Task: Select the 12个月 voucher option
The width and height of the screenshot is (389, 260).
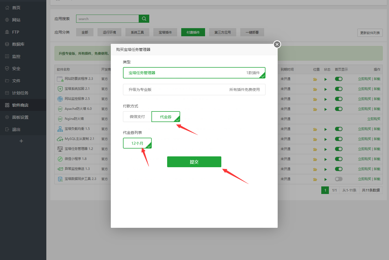Action: [x=137, y=143]
